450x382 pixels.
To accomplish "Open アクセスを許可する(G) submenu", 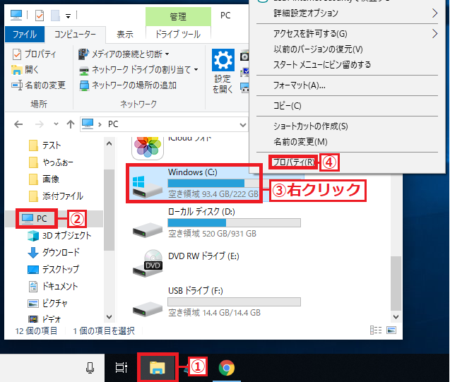I will click(x=348, y=34).
